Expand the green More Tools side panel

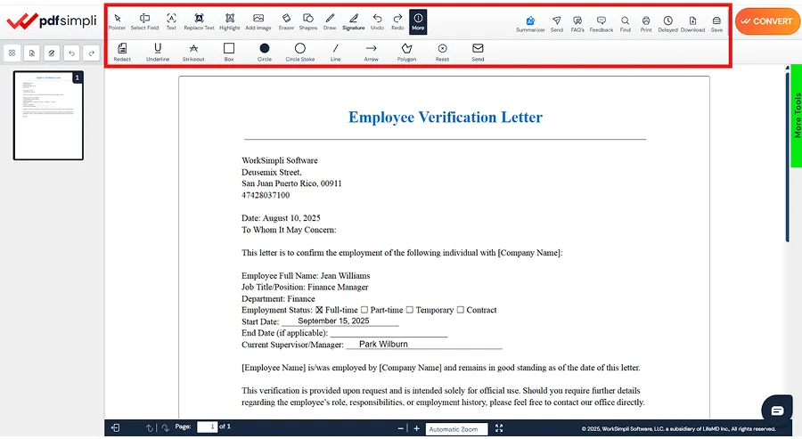pos(797,116)
